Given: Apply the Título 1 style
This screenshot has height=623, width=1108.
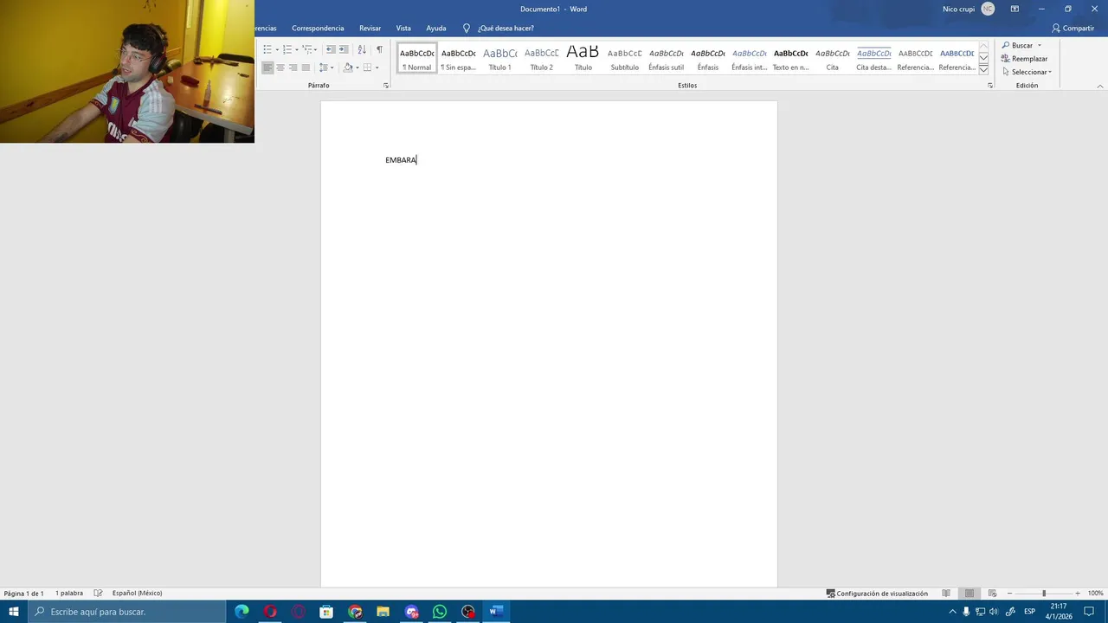Looking at the screenshot, I should [x=500, y=58].
